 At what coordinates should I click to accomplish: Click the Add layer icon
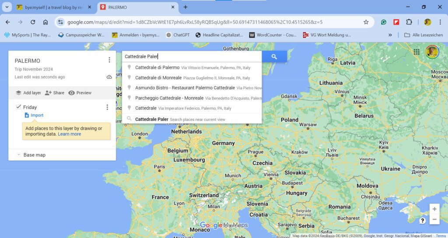[x=18, y=93]
